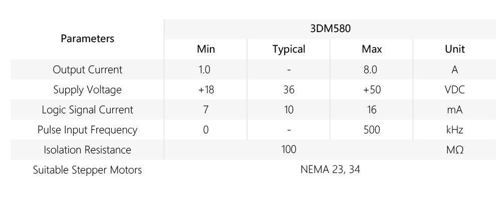
Task: Click the Typical column header
Action: pos(289,49)
